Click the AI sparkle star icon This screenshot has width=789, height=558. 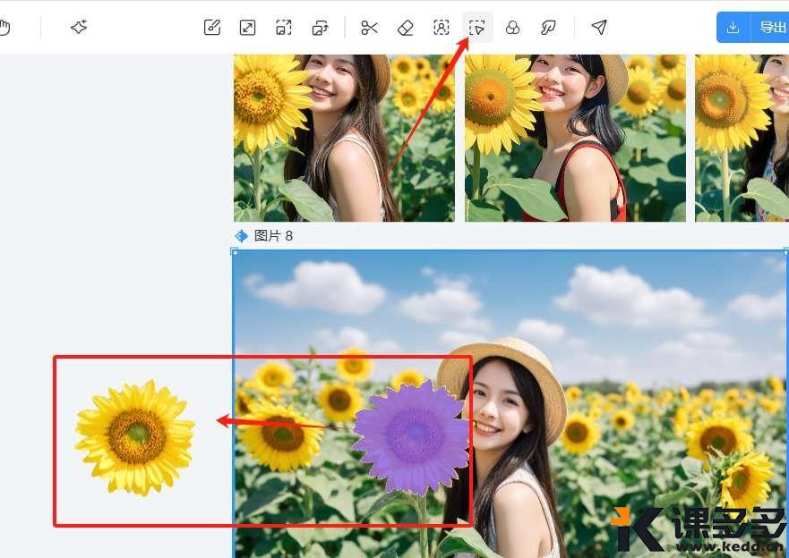(79, 28)
